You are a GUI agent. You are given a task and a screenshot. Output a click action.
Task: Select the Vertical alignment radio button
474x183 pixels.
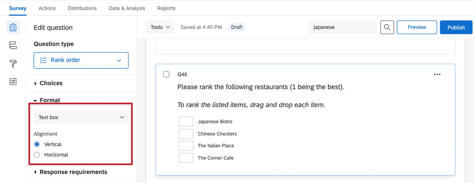(37, 144)
